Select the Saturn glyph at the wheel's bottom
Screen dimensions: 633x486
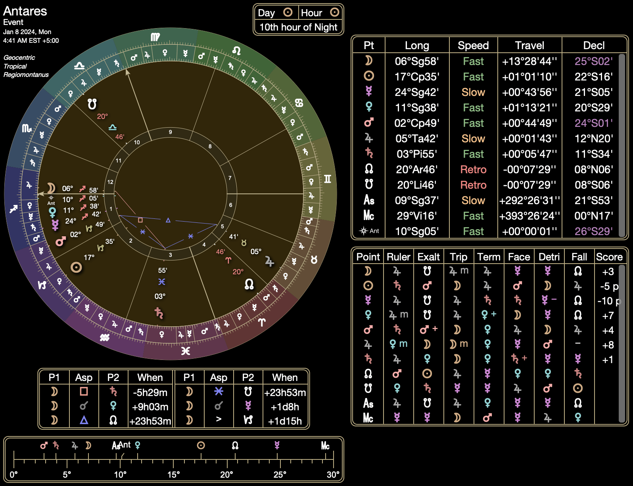159,313
